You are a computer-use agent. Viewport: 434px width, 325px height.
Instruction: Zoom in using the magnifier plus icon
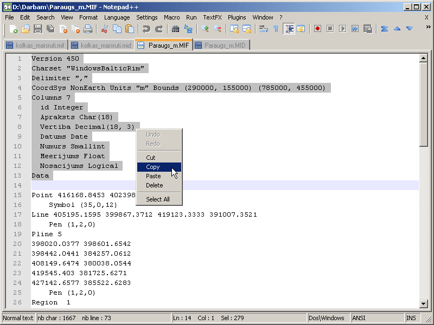[205, 29]
